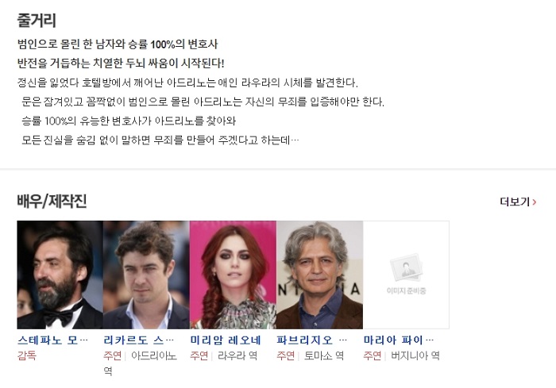This screenshot has height=388, width=556.
Task: Open the 리카르도 스… name link
Action: coord(139,340)
